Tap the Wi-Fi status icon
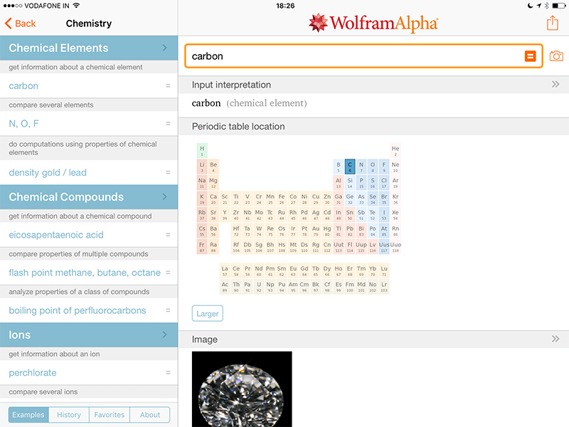The height and width of the screenshot is (427, 569). click(76, 6)
